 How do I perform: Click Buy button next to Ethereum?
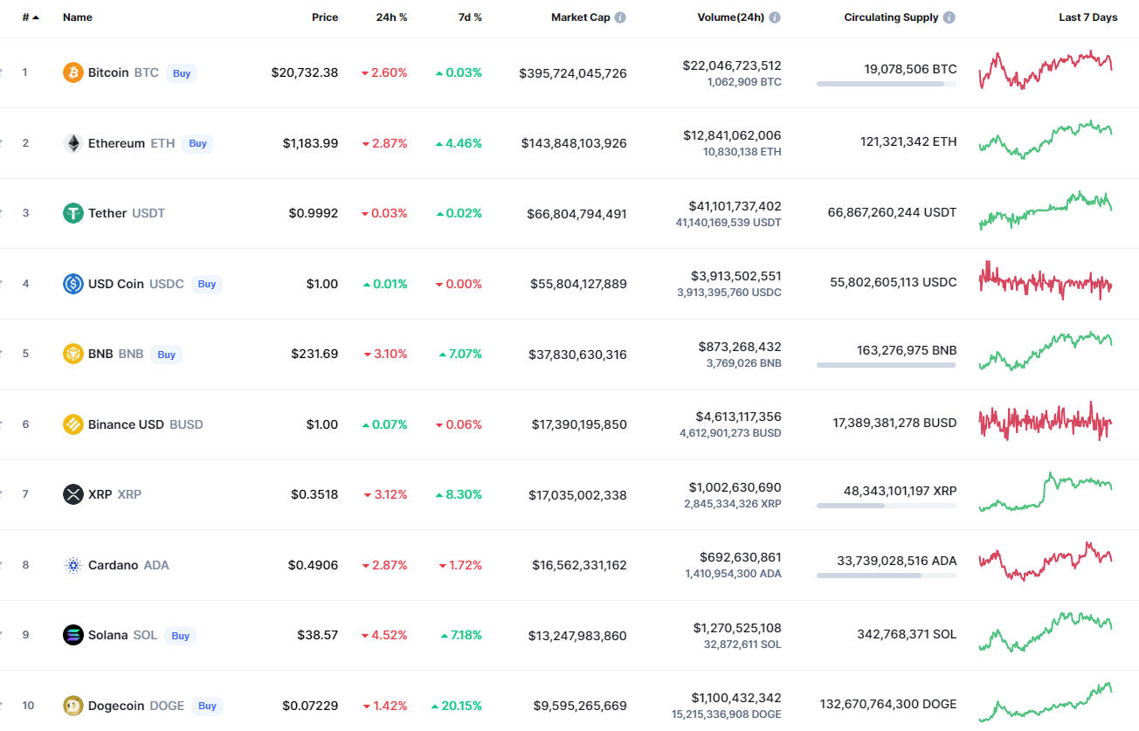tap(198, 143)
